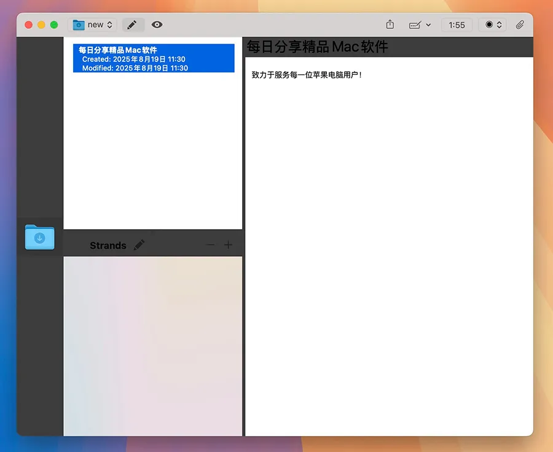This screenshot has width=553, height=452.
Task: Open the dropdown arrow beside the signature icon
Action: click(x=428, y=25)
